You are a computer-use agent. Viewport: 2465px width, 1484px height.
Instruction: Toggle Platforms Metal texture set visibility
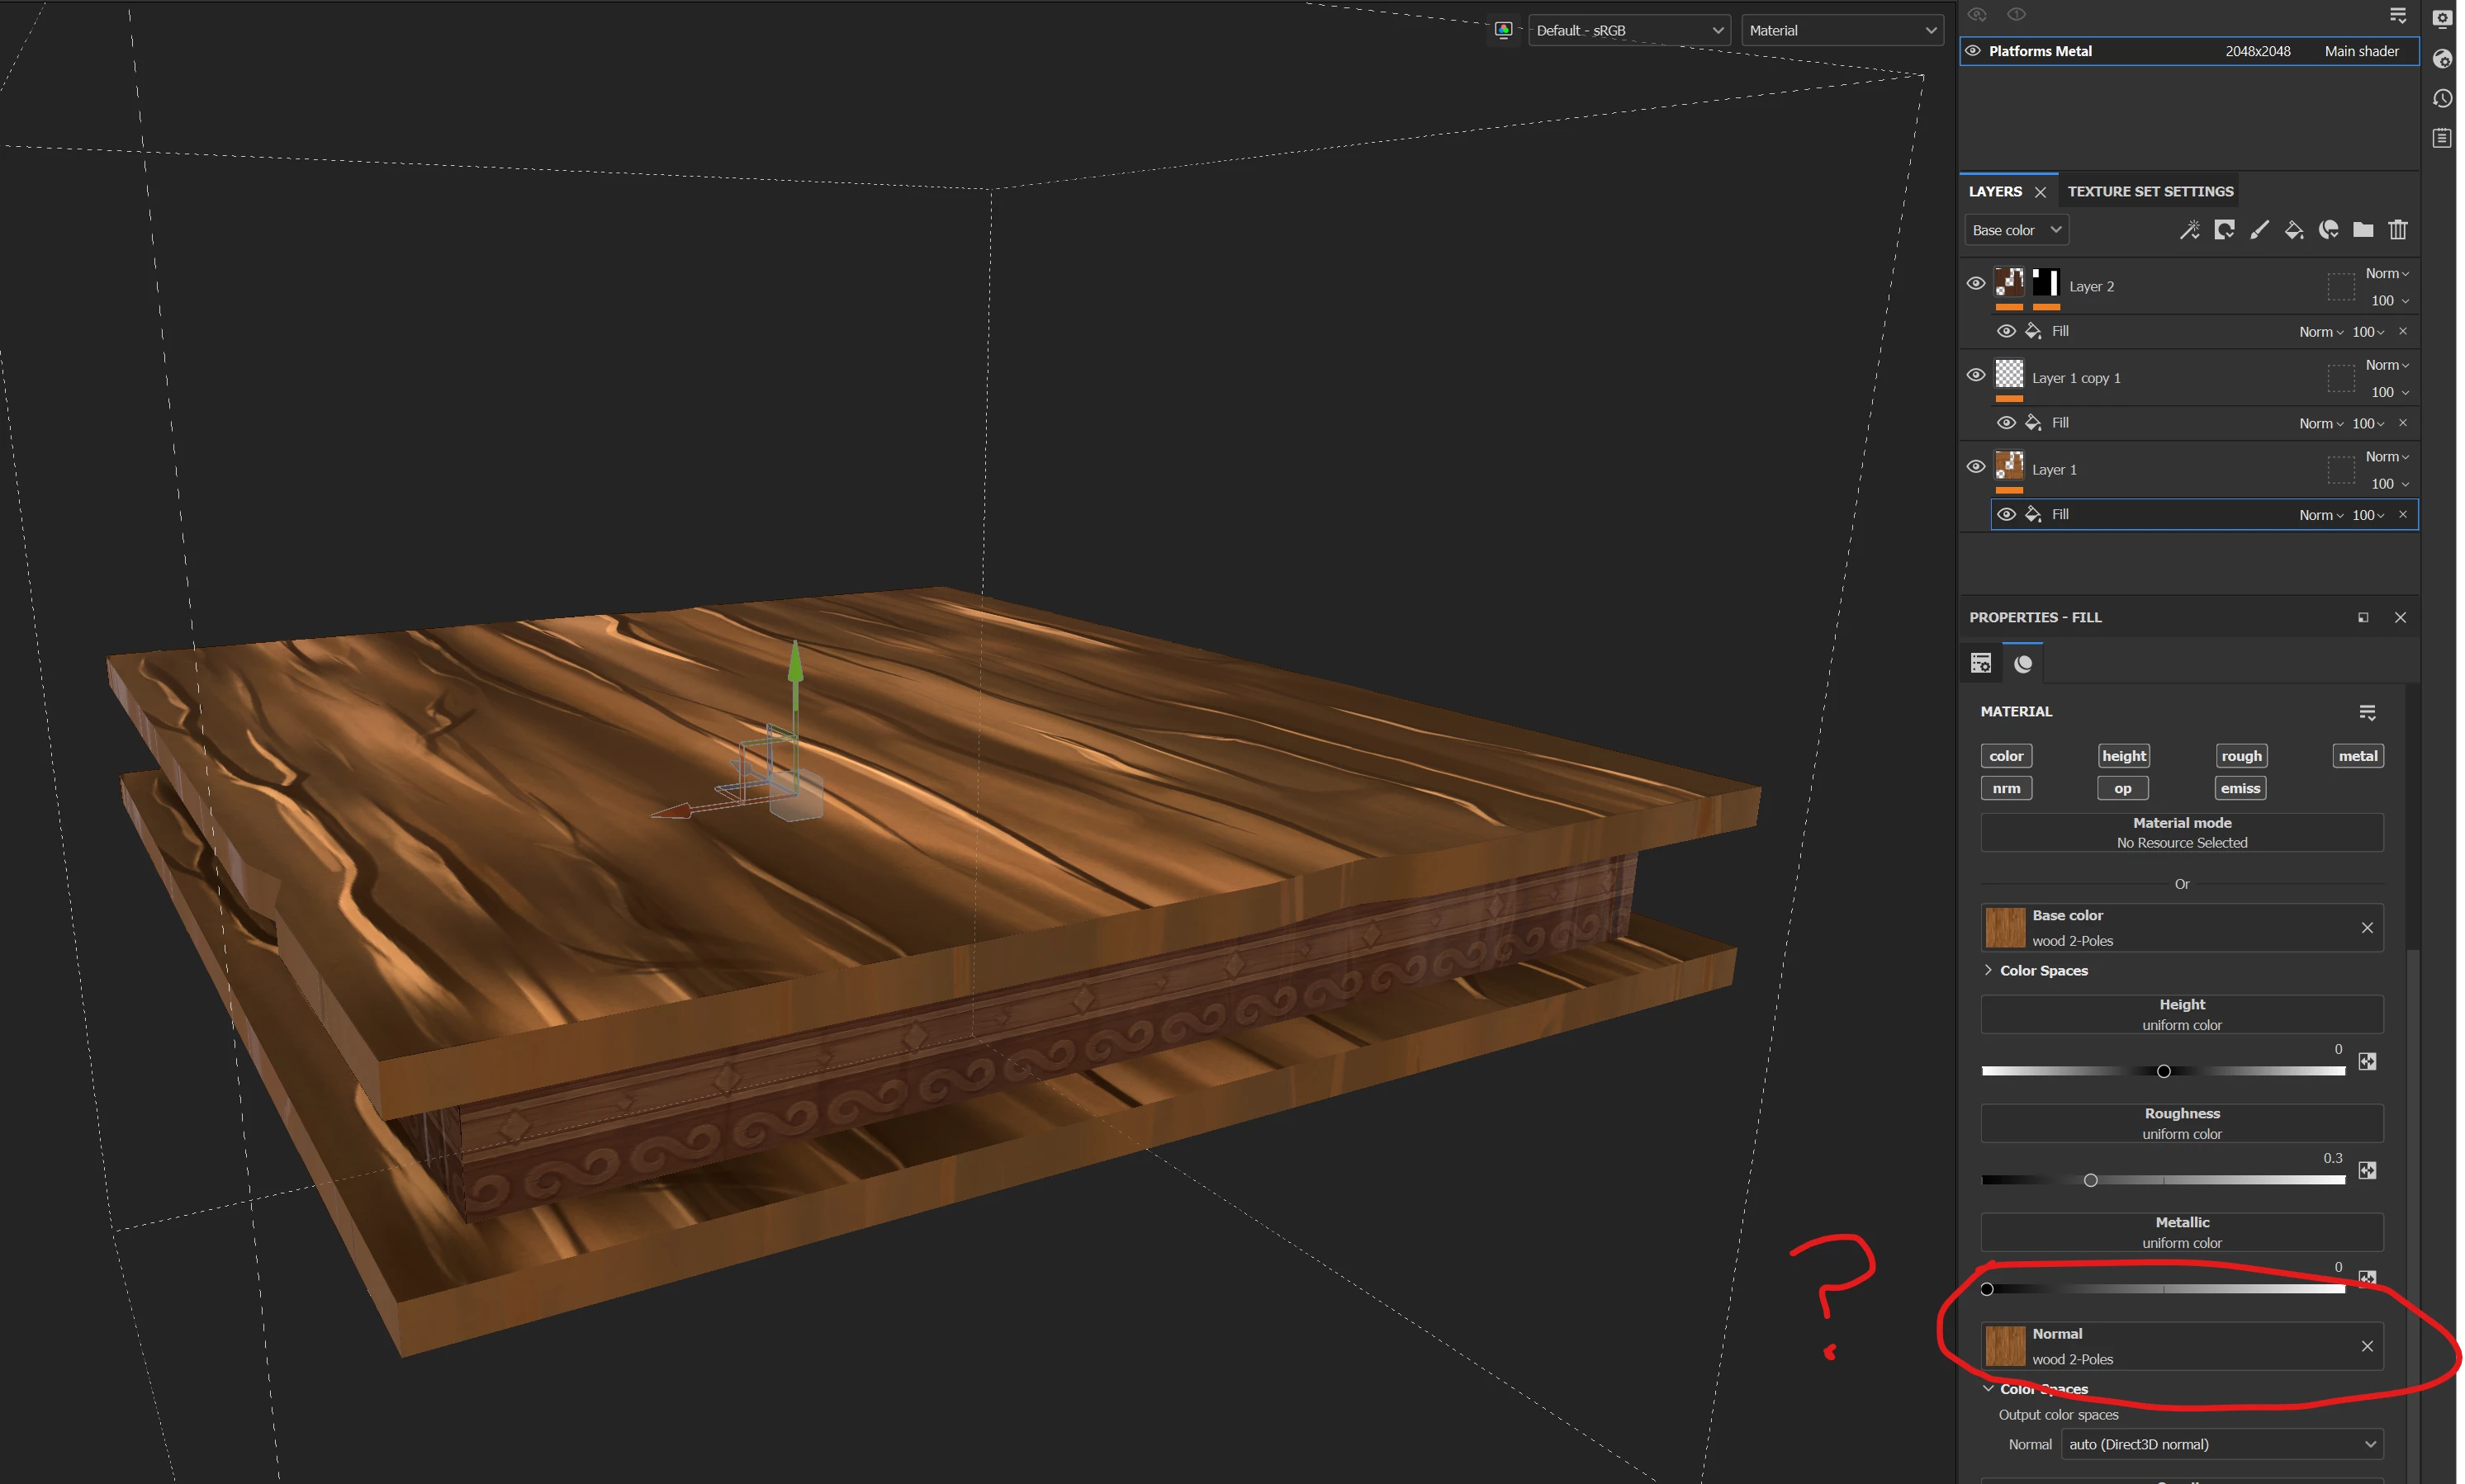coord(1973,51)
